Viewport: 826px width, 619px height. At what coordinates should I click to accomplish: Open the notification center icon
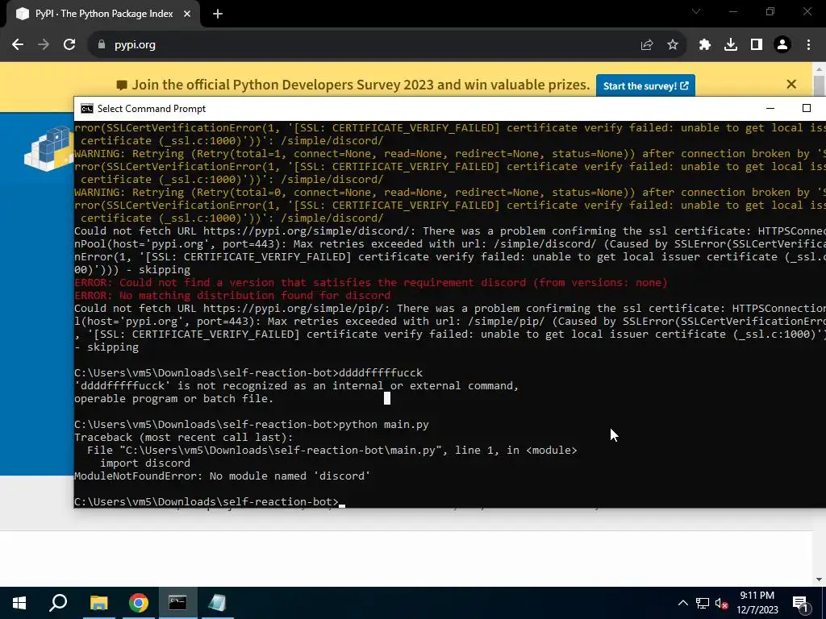click(x=801, y=603)
